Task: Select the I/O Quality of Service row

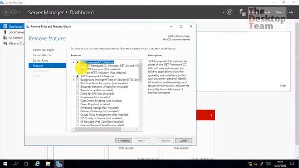Action: pos(101,118)
